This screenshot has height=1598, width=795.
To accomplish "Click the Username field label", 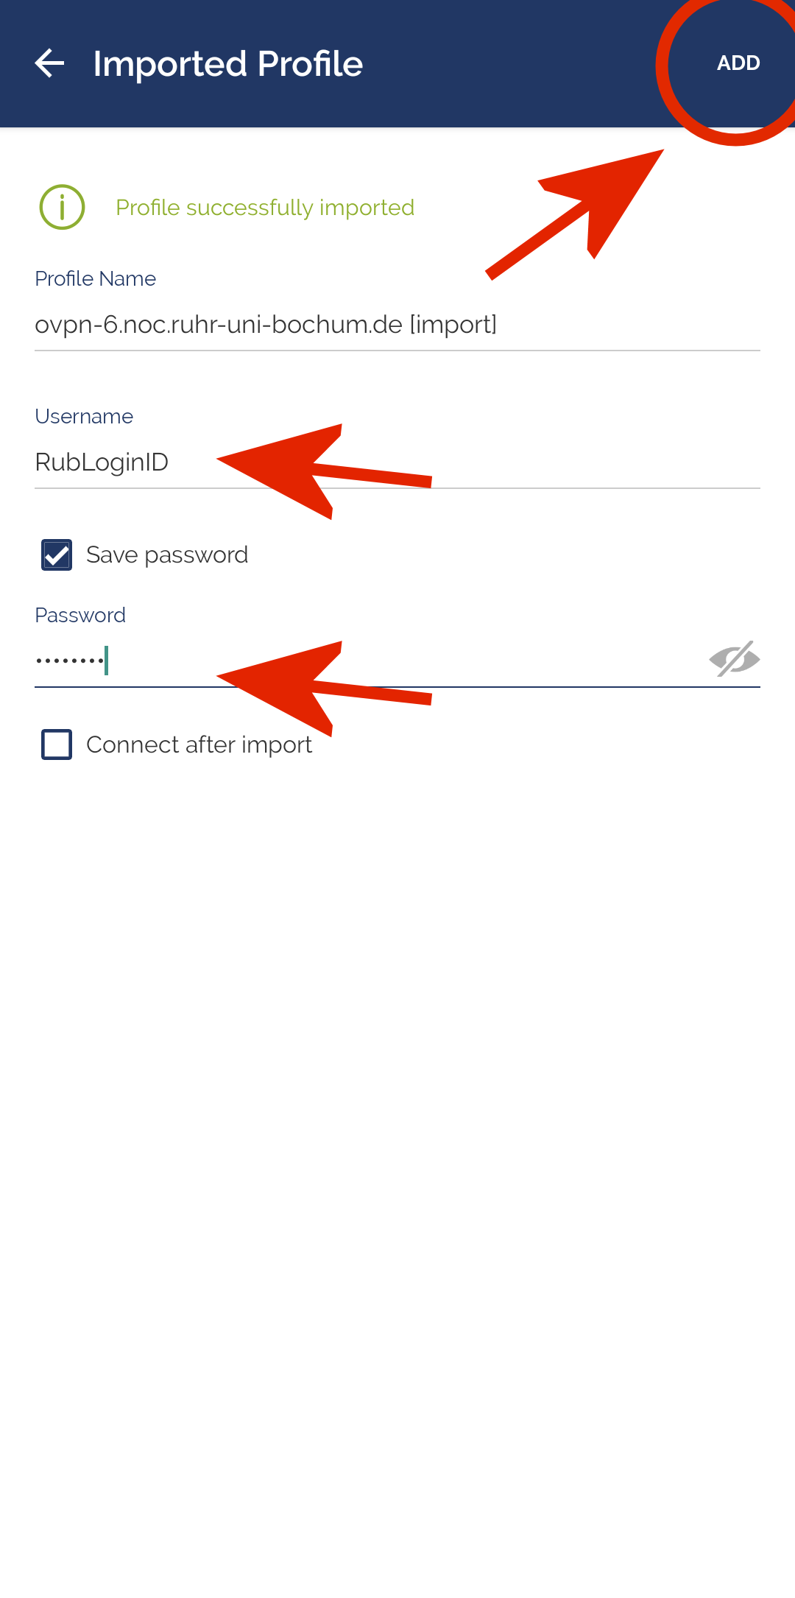I will click(x=84, y=417).
